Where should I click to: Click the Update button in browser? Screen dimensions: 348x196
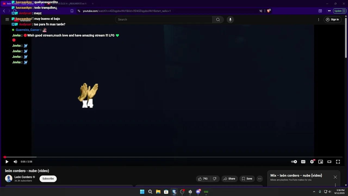point(340,11)
